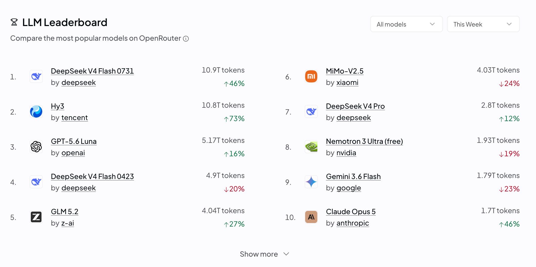The height and width of the screenshot is (267, 536).
Task: Click the "4.04T tokens" value
Action: point(223,211)
